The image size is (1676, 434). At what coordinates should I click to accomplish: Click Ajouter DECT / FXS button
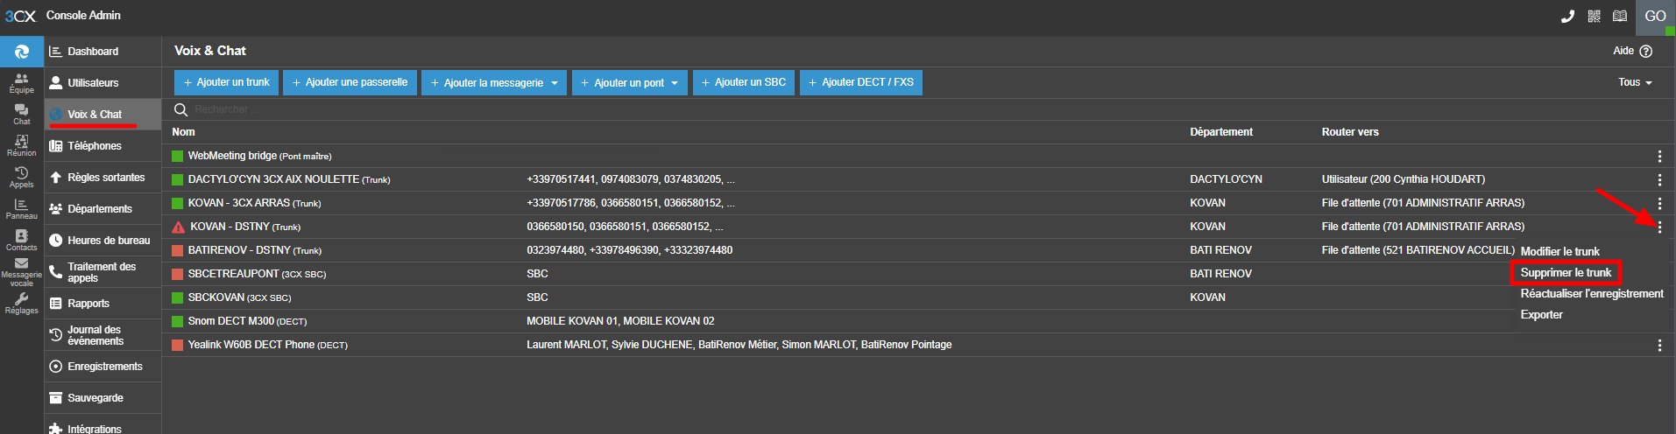coord(861,82)
